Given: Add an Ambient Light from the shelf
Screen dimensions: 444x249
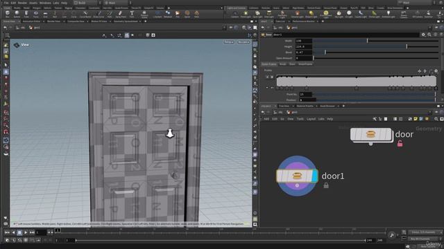Looking at the screenshot, I should click(x=388, y=14).
